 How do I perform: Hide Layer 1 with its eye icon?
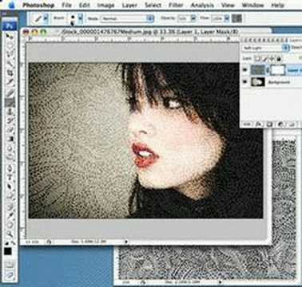click(x=245, y=70)
